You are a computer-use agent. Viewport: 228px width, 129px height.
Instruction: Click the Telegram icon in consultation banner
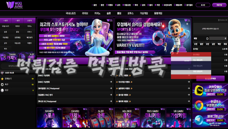(198, 120)
